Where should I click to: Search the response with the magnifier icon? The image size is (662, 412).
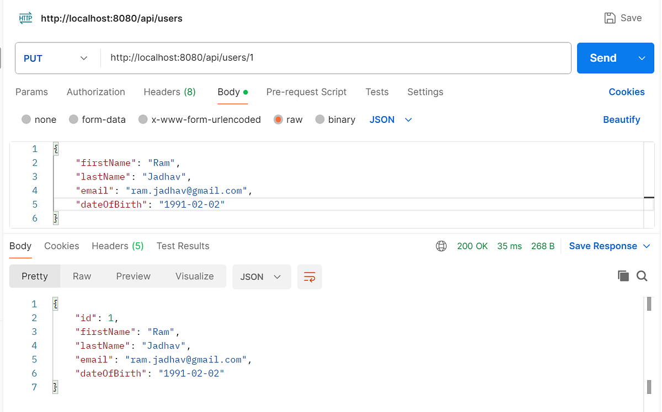coord(642,277)
